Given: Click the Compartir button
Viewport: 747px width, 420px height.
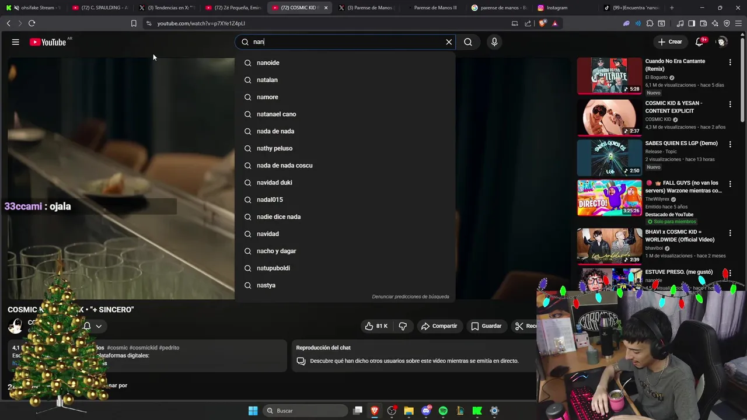Looking at the screenshot, I should point(439,326).
